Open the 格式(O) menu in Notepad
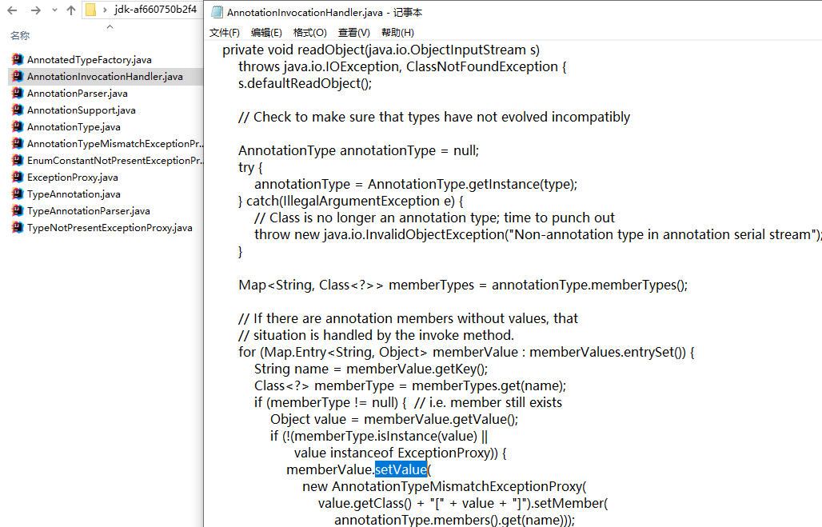The height and width of the screenshot is (527, 822). (x=309, y=33)
